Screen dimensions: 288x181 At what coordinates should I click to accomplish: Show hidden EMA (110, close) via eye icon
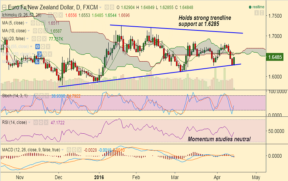pyautogui.click(x=39, y=54)
